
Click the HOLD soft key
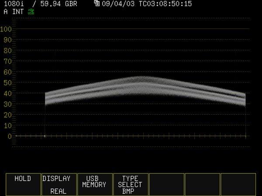pyautogui.click(x=23, y=185)
